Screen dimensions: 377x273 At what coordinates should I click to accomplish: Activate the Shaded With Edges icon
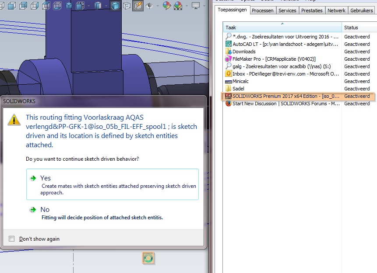(115, 6)
